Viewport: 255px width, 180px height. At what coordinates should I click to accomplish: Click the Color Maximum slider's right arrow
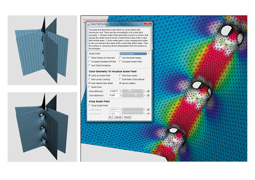tap(145, 95)
